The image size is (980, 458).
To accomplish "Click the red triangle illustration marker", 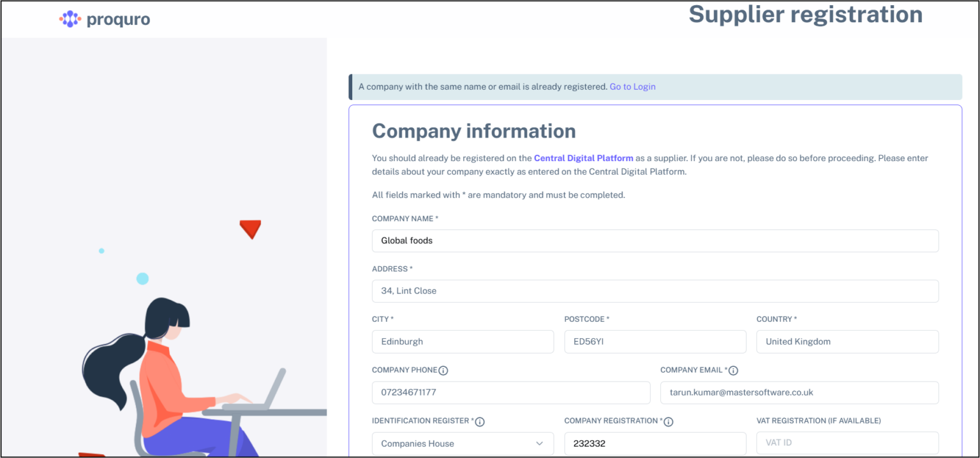I will [251, 229].
